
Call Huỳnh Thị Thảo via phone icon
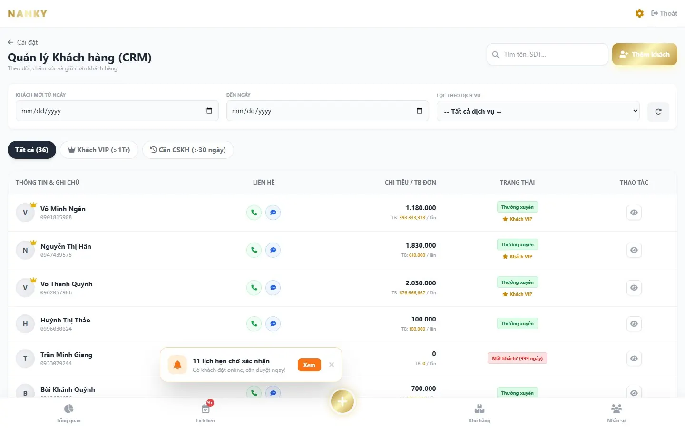point(254,324)
